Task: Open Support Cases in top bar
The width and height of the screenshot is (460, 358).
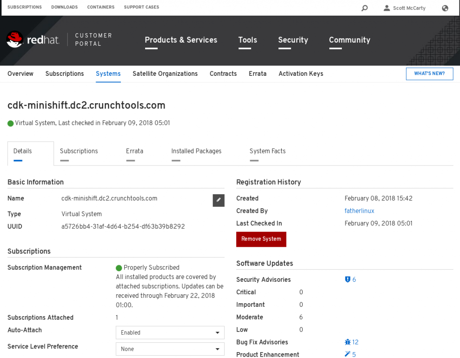Action: tap(141, 7)
